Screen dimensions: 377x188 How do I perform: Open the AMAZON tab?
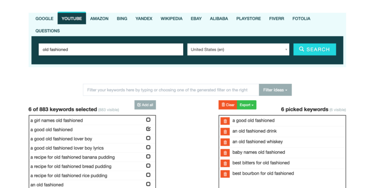(99, 19)
